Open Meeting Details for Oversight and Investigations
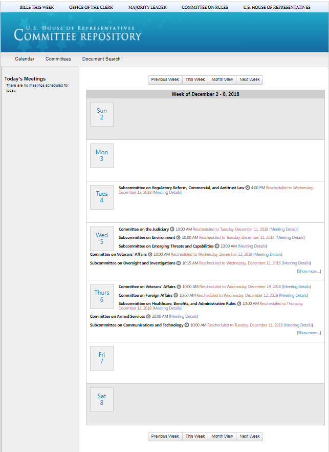 click(x=296, y=263)
